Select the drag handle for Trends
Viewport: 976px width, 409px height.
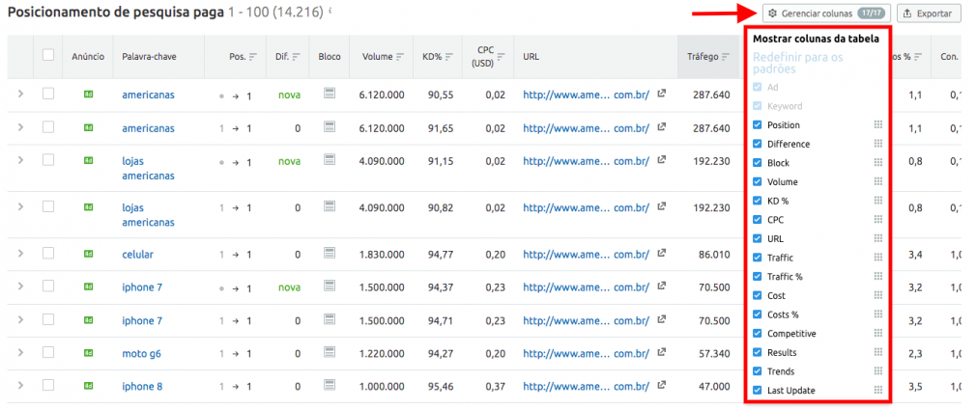878,371
